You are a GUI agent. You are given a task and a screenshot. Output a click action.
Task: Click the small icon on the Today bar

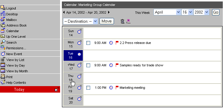pyautogui.click(x=57, y=89)
